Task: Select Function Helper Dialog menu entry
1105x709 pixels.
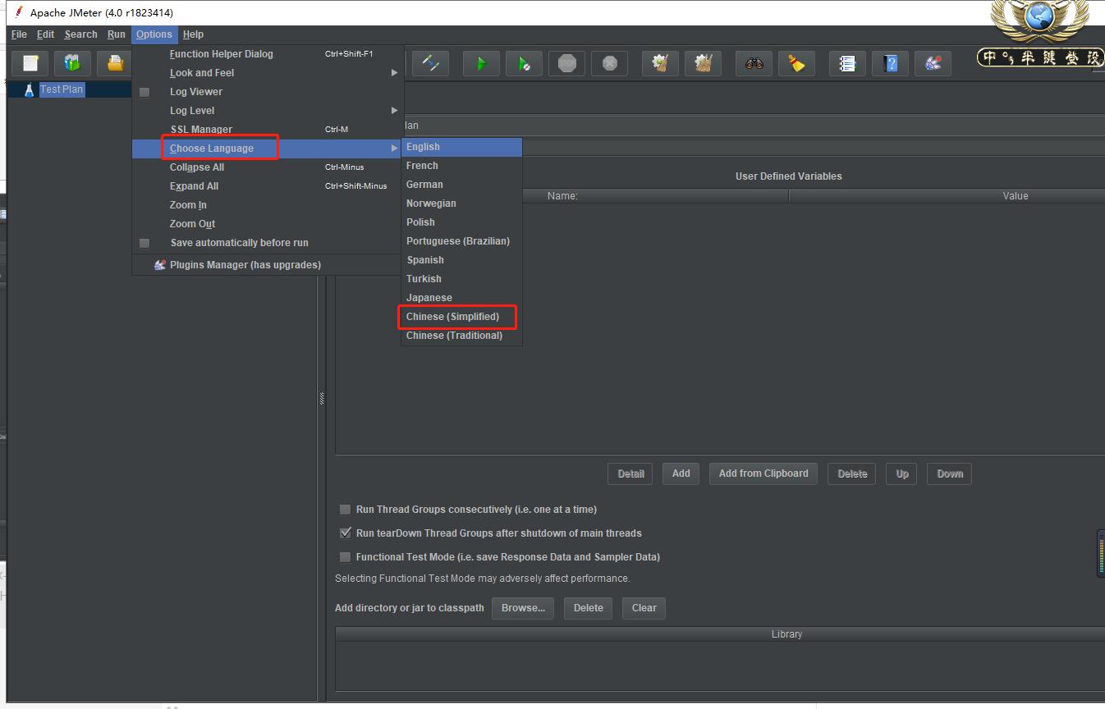Action: point(268,54)
